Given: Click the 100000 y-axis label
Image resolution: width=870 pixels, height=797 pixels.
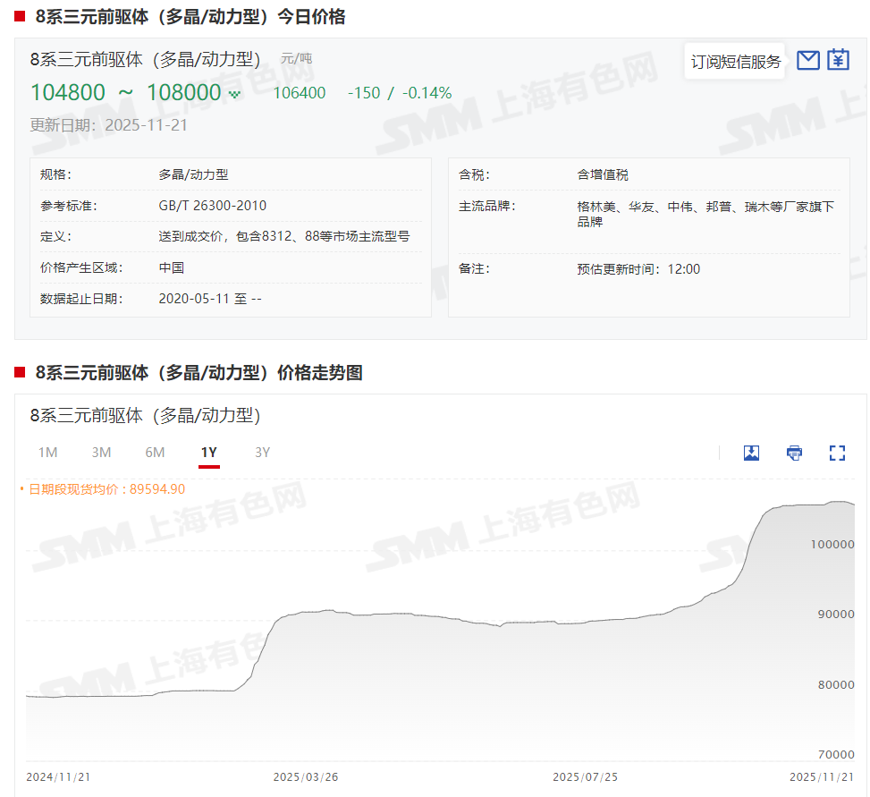Looking at the screenshot, I should point(831,544).
